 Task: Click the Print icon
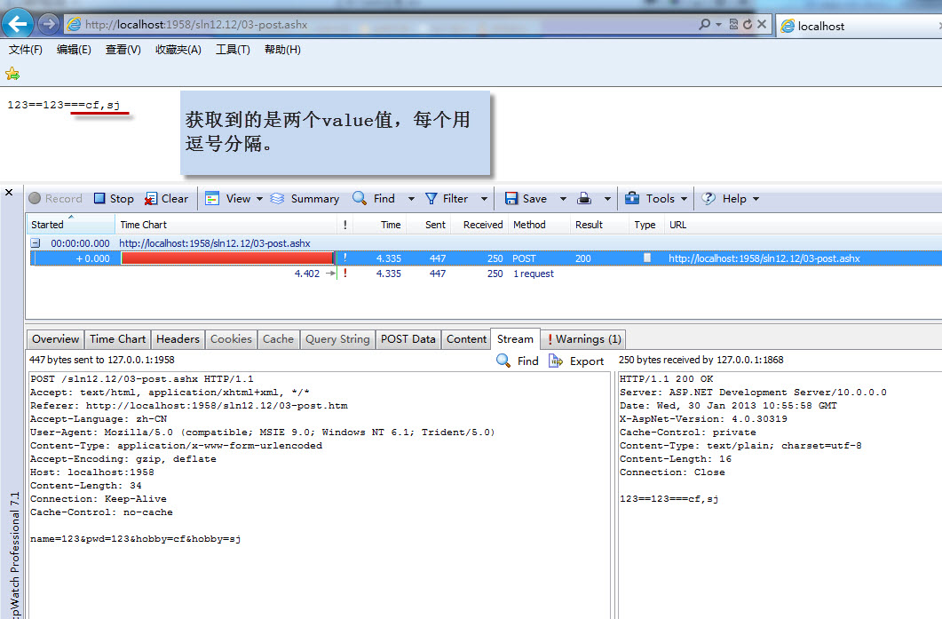584,198
